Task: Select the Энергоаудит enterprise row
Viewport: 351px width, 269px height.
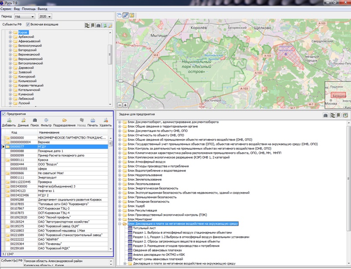Action: [48, 177]
